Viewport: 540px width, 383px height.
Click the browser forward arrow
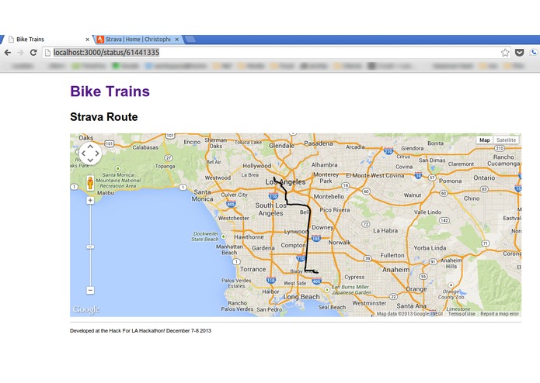(20, 53)
